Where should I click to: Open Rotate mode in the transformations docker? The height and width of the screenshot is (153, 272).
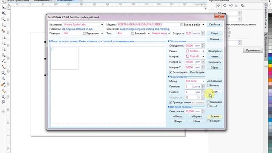[x=225, y=6]
